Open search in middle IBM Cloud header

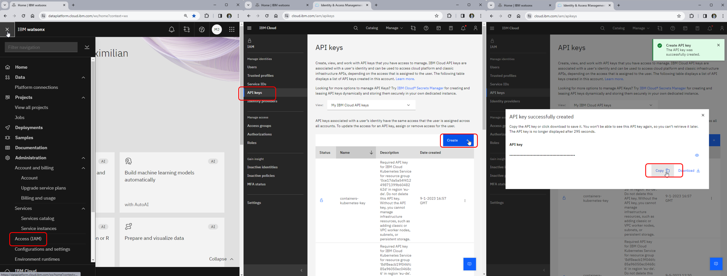[355, 28]
